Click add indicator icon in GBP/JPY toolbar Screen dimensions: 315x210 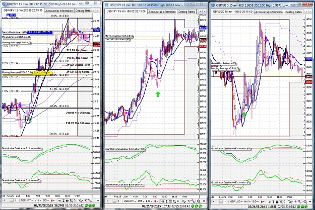coord(86,200)
